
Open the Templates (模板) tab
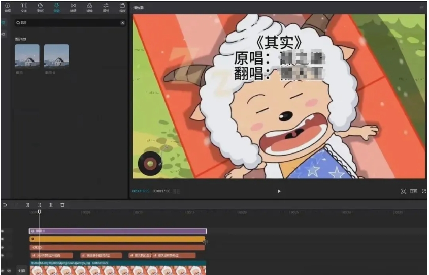click(x=122, y=8)
